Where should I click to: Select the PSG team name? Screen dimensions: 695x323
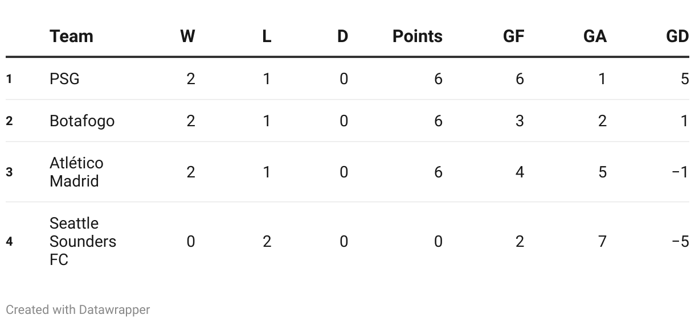coord(64,78)
